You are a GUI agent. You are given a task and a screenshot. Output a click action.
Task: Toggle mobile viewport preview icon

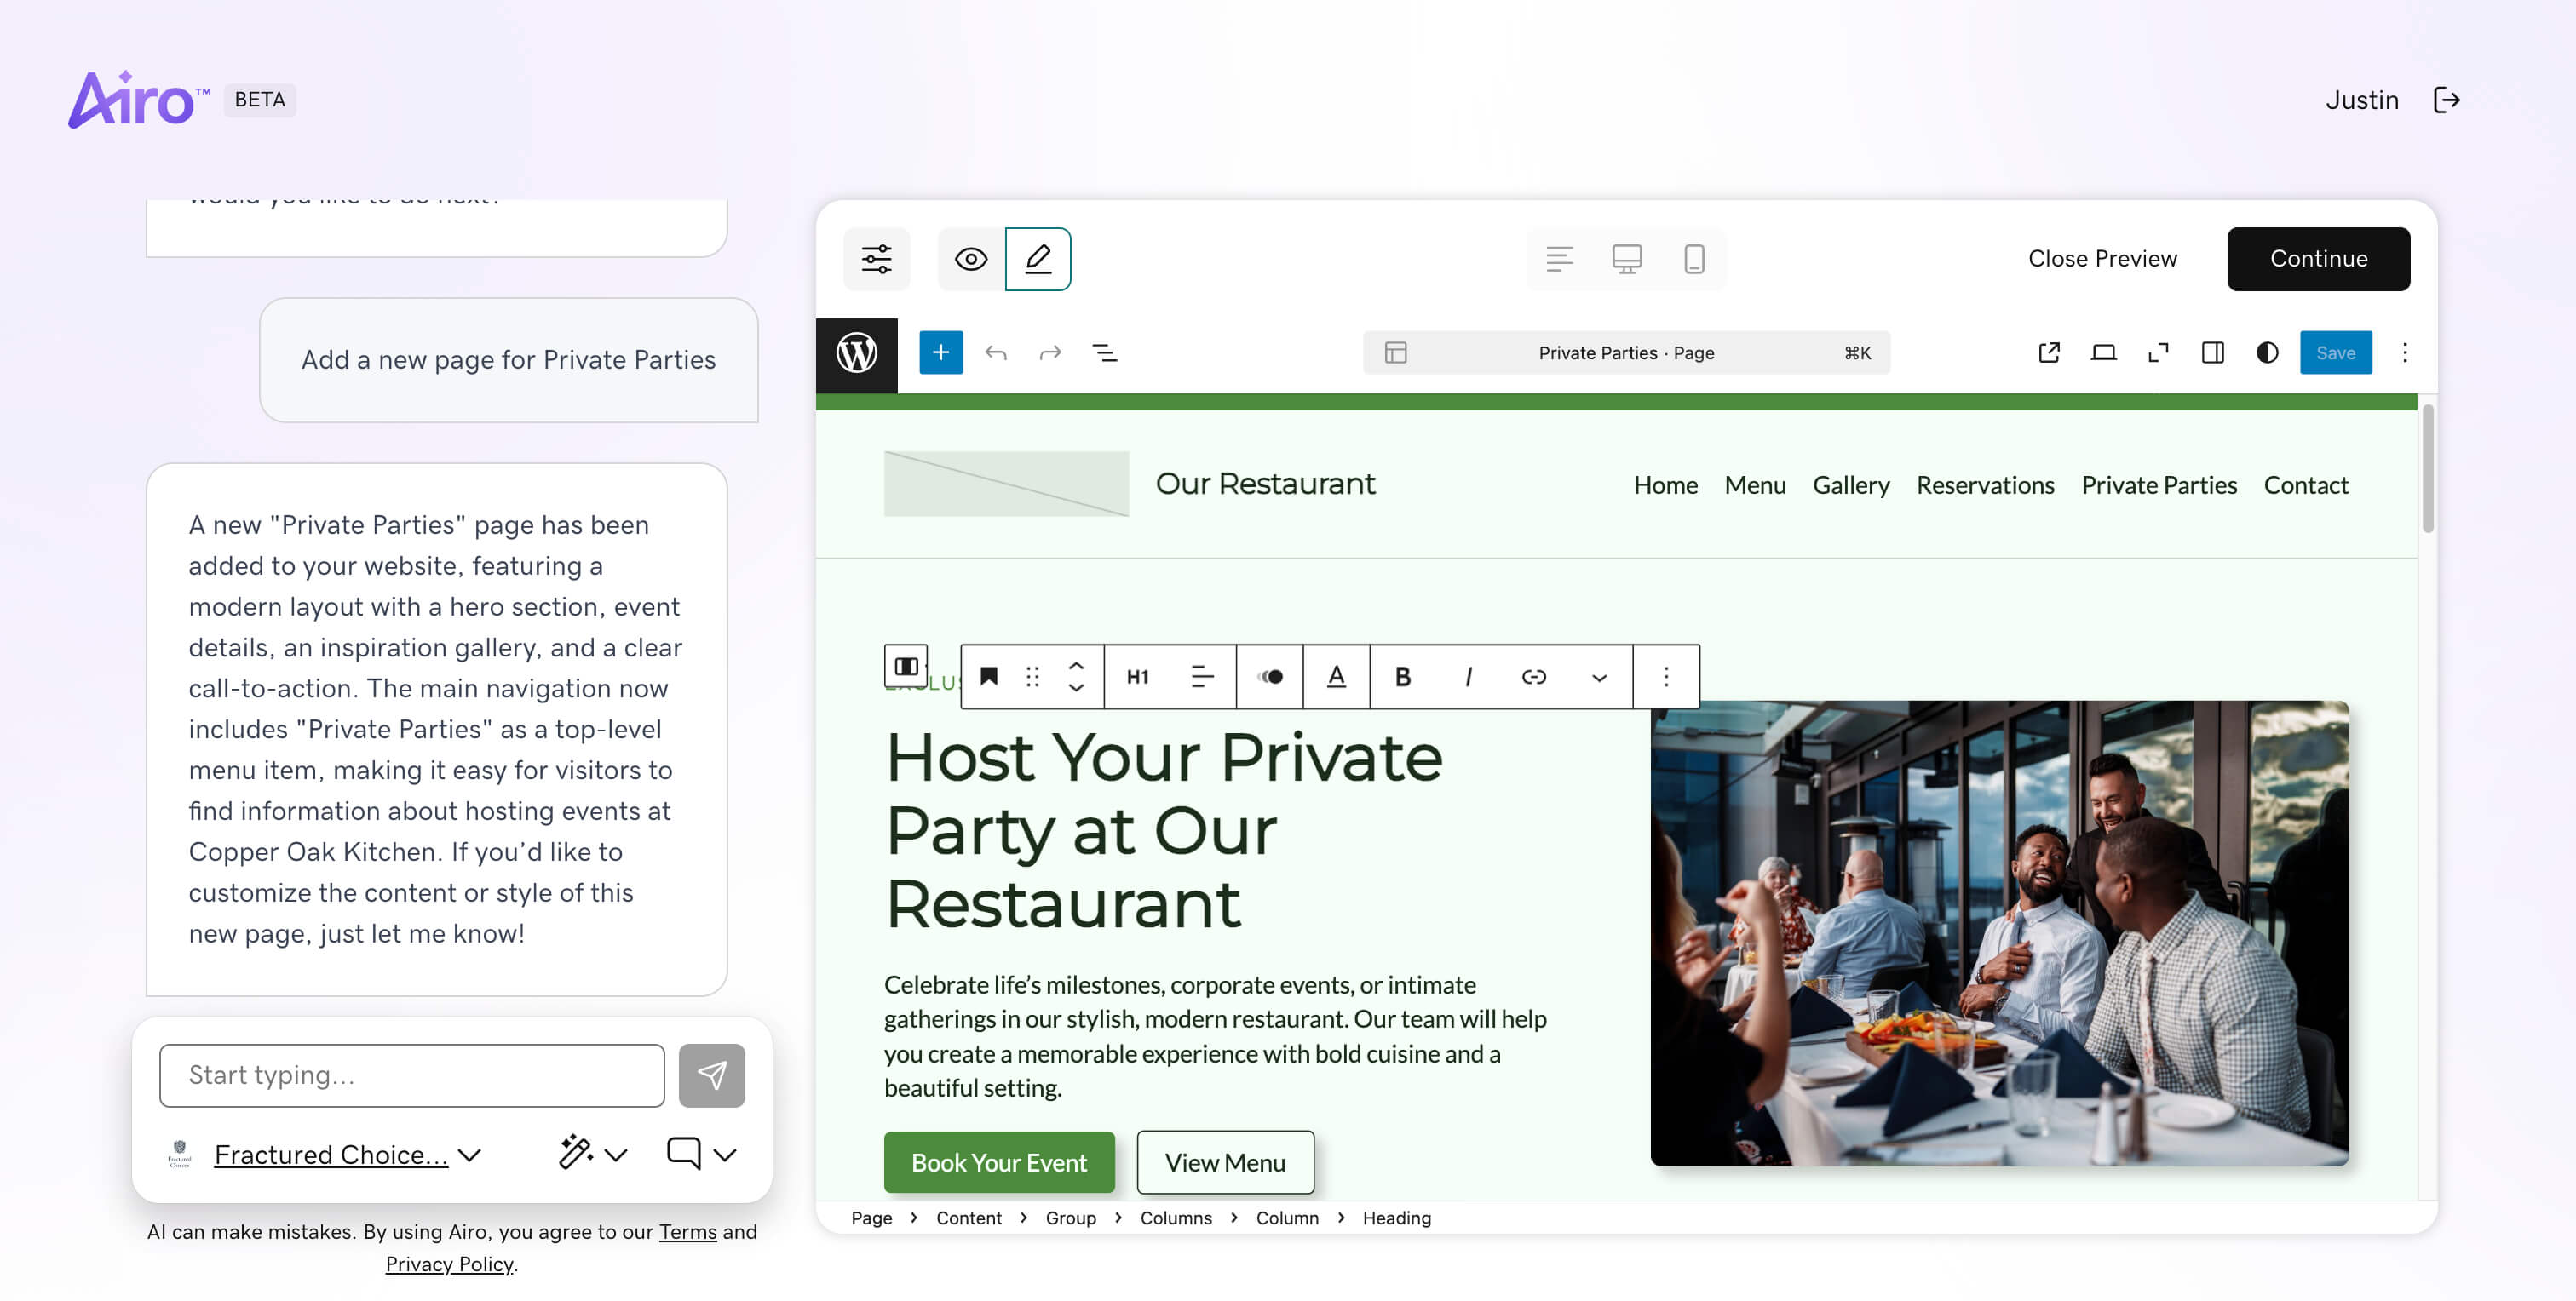(x=1693, y=259)
